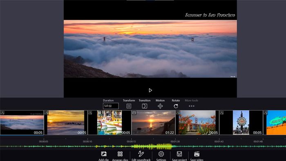Click the Rotate icon

click(x=176, y=106)
